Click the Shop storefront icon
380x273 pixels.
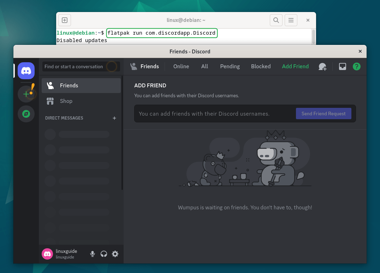(x=50, y=101)
